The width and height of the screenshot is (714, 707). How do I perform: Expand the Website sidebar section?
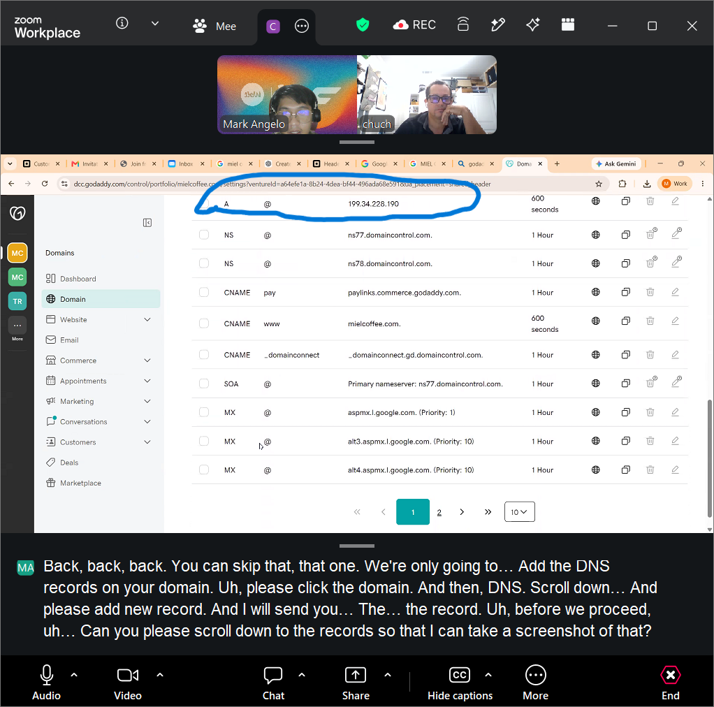point(147,319)
